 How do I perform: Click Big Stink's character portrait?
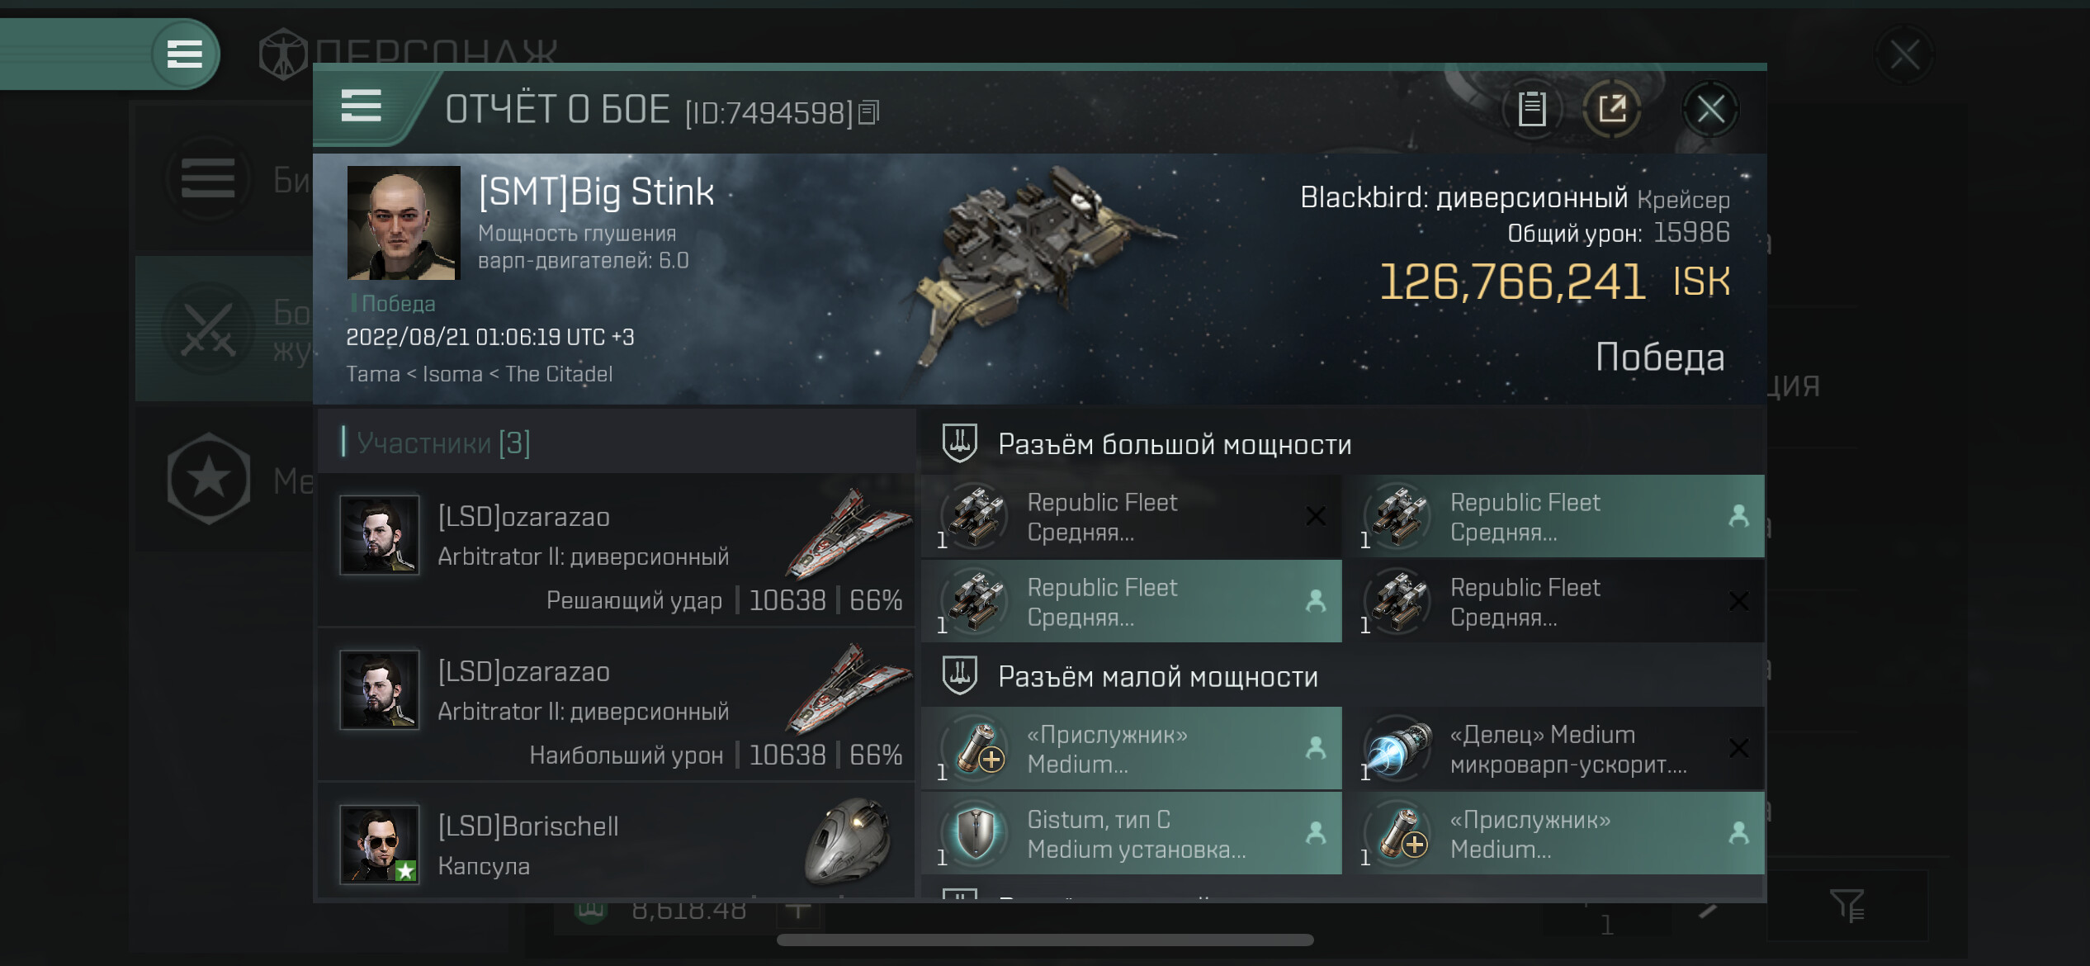pos(404,223)
